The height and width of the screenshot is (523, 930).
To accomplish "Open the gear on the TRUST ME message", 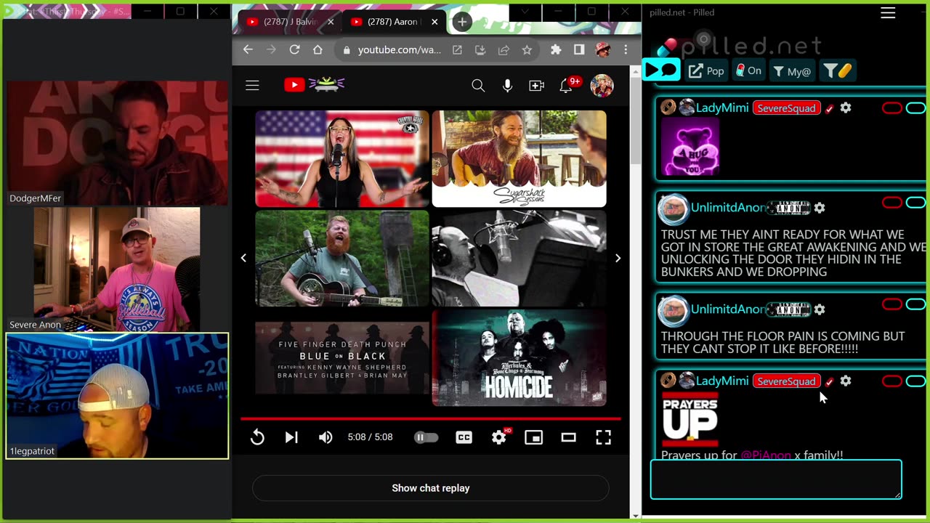I will click(x=820, y=208).
